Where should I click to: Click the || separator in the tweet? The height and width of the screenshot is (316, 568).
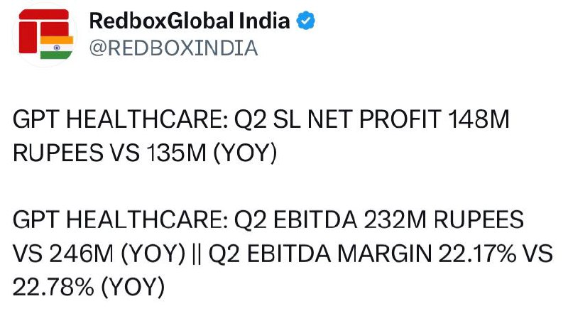pyautogui.click(x=197, y=254)
